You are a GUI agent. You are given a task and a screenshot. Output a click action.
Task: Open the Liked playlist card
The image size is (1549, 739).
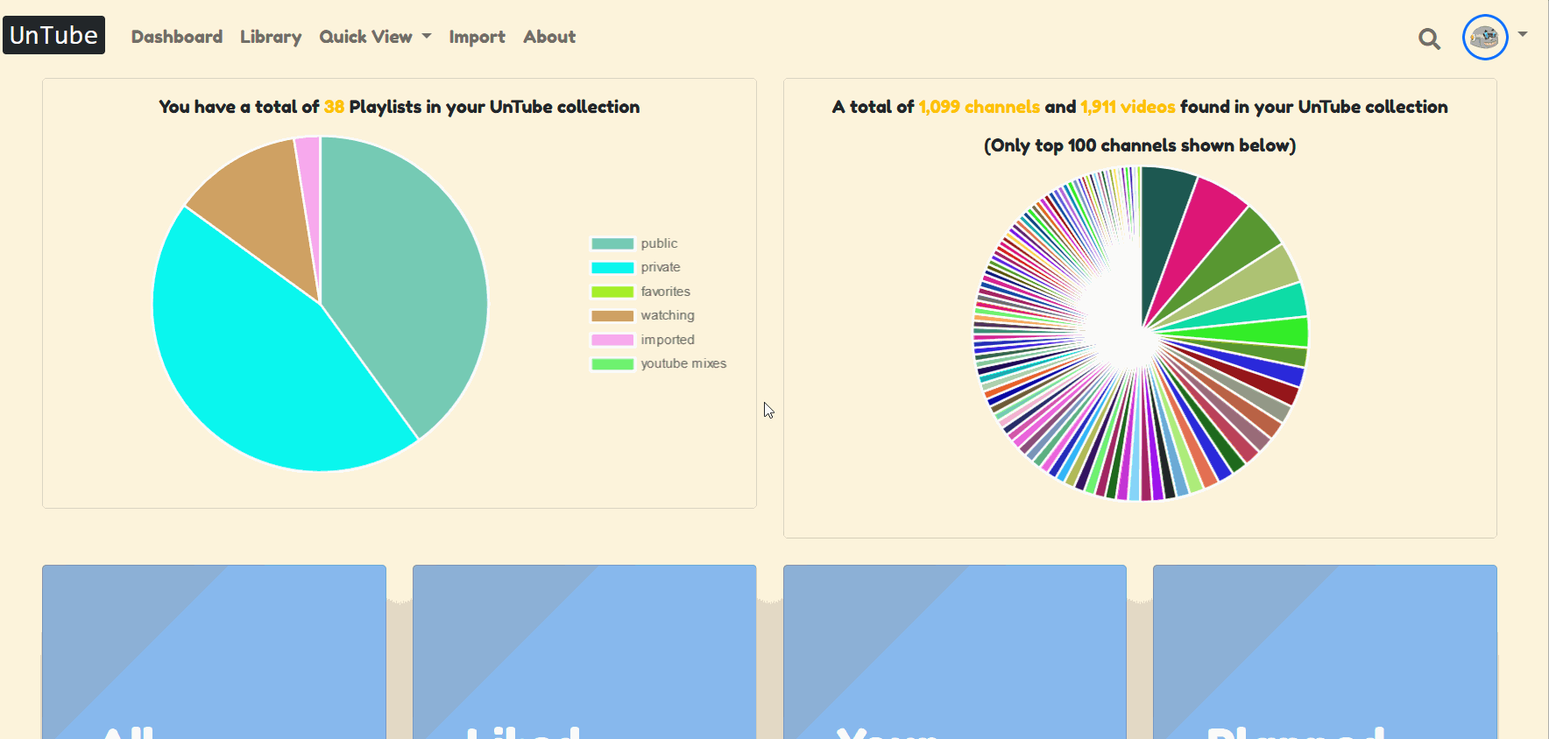584,652
